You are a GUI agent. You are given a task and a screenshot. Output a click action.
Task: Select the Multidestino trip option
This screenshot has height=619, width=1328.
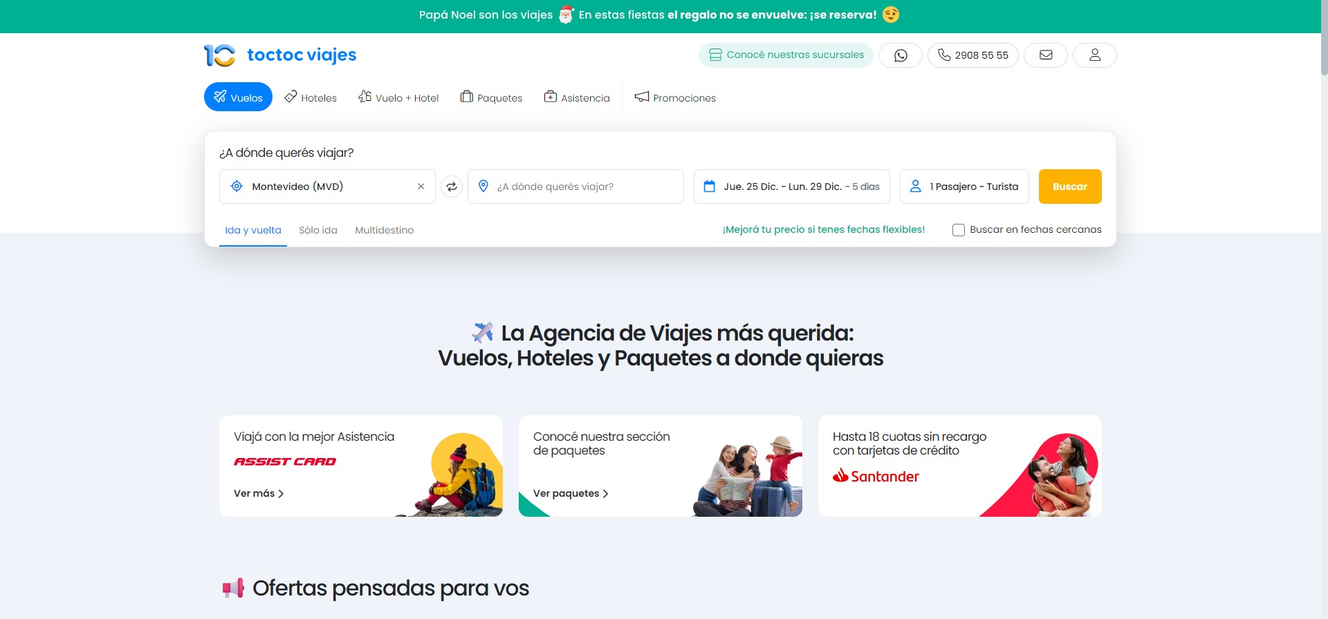[384, 230]
